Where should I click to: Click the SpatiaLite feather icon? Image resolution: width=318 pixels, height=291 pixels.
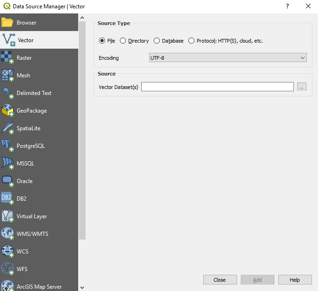click(x=7, y=128)
